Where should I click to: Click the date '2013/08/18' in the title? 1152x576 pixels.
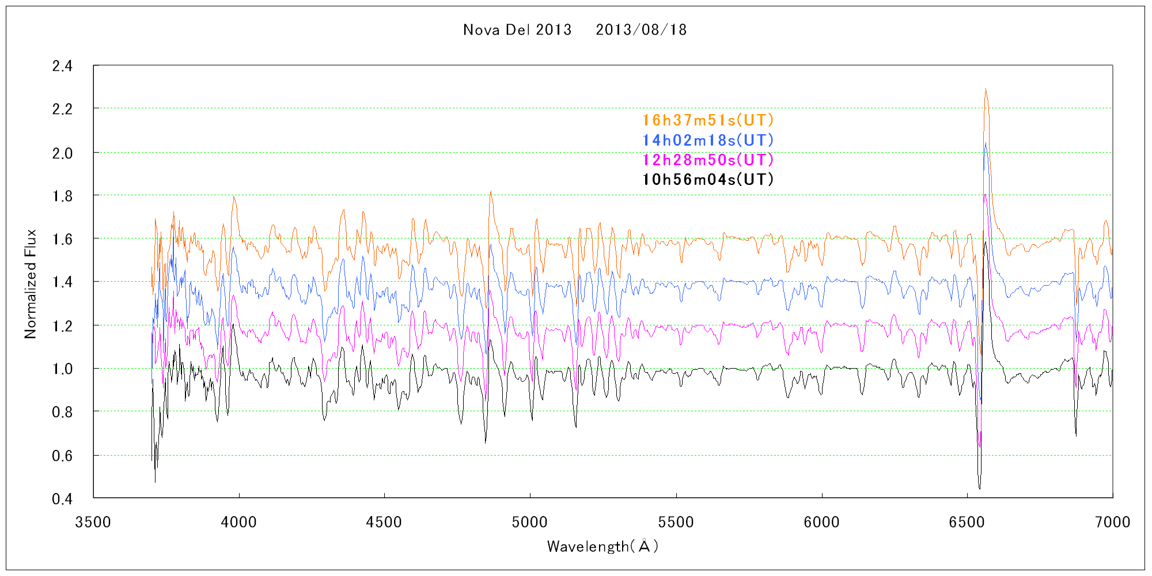(641, 30)
